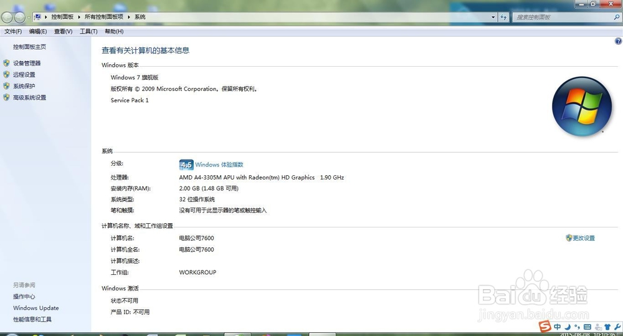
Task: Open the 工具(T) menu
Action: pos(88,31)
